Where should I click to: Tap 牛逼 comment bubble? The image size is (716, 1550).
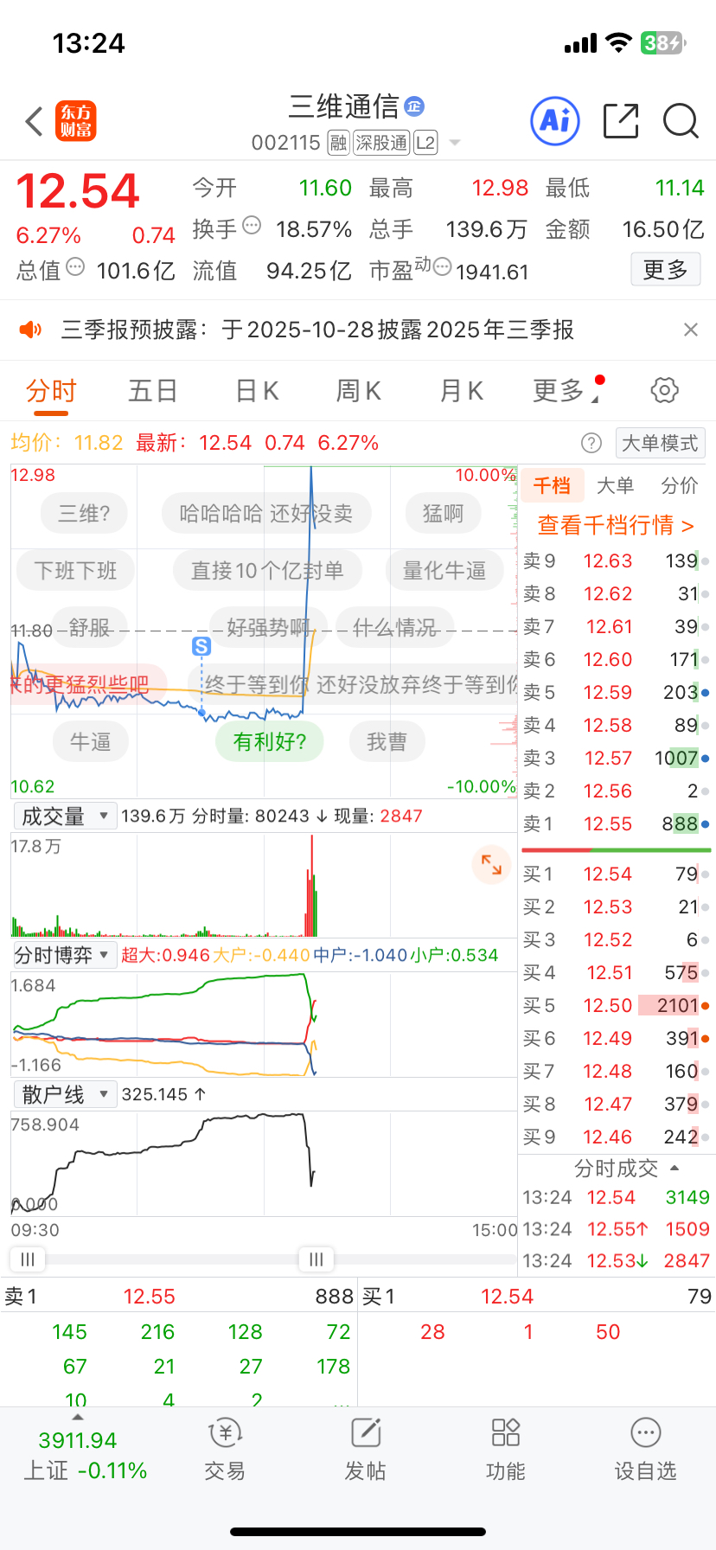pos(90,742)
